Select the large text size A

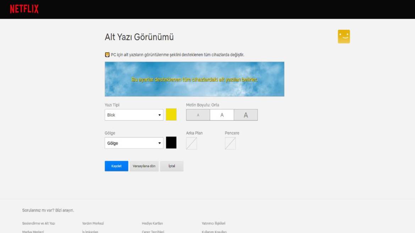[246, 115]
